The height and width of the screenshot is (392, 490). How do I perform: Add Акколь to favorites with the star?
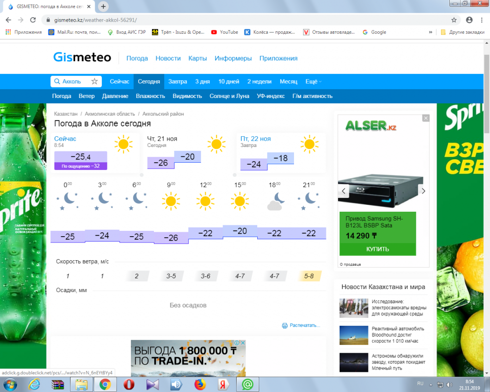pyautogui.click(x=95, y=82)
